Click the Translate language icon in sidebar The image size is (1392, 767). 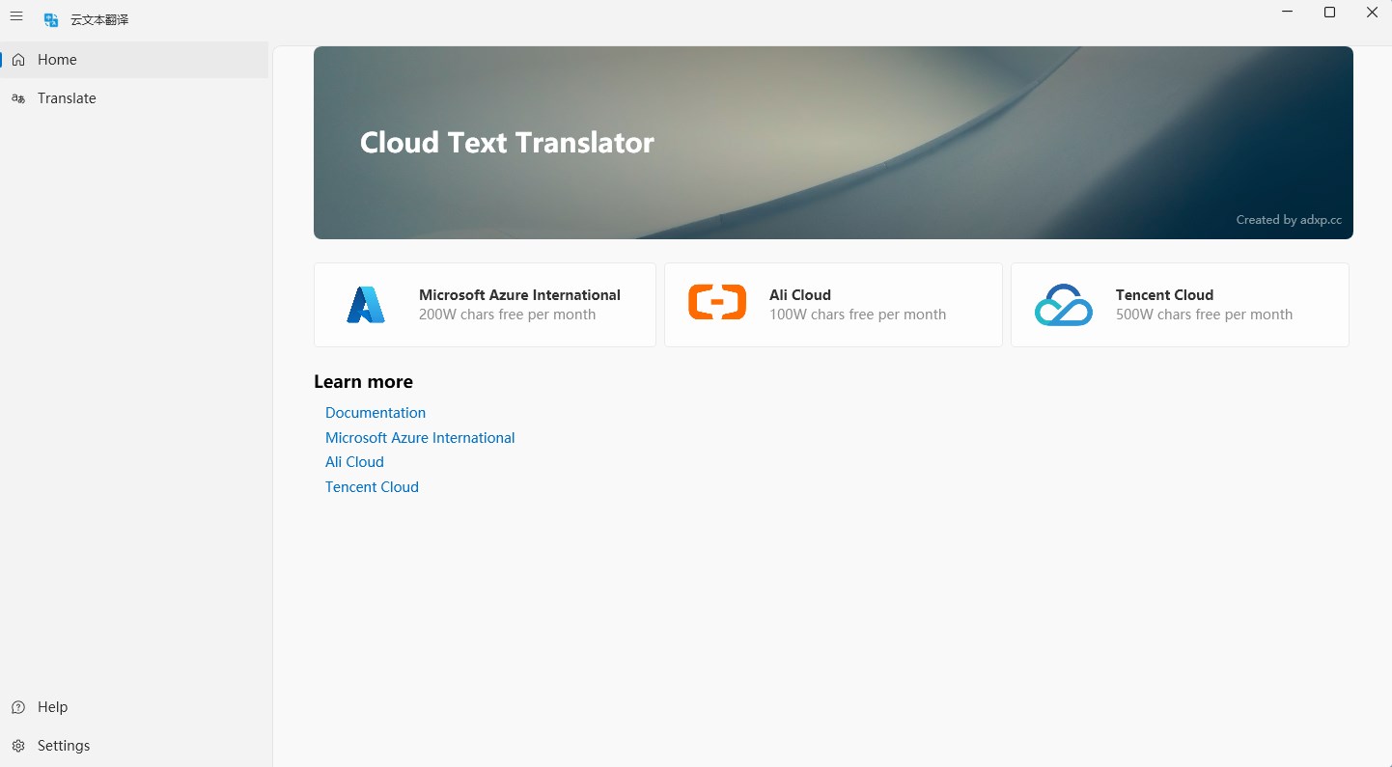pos(18,98)
